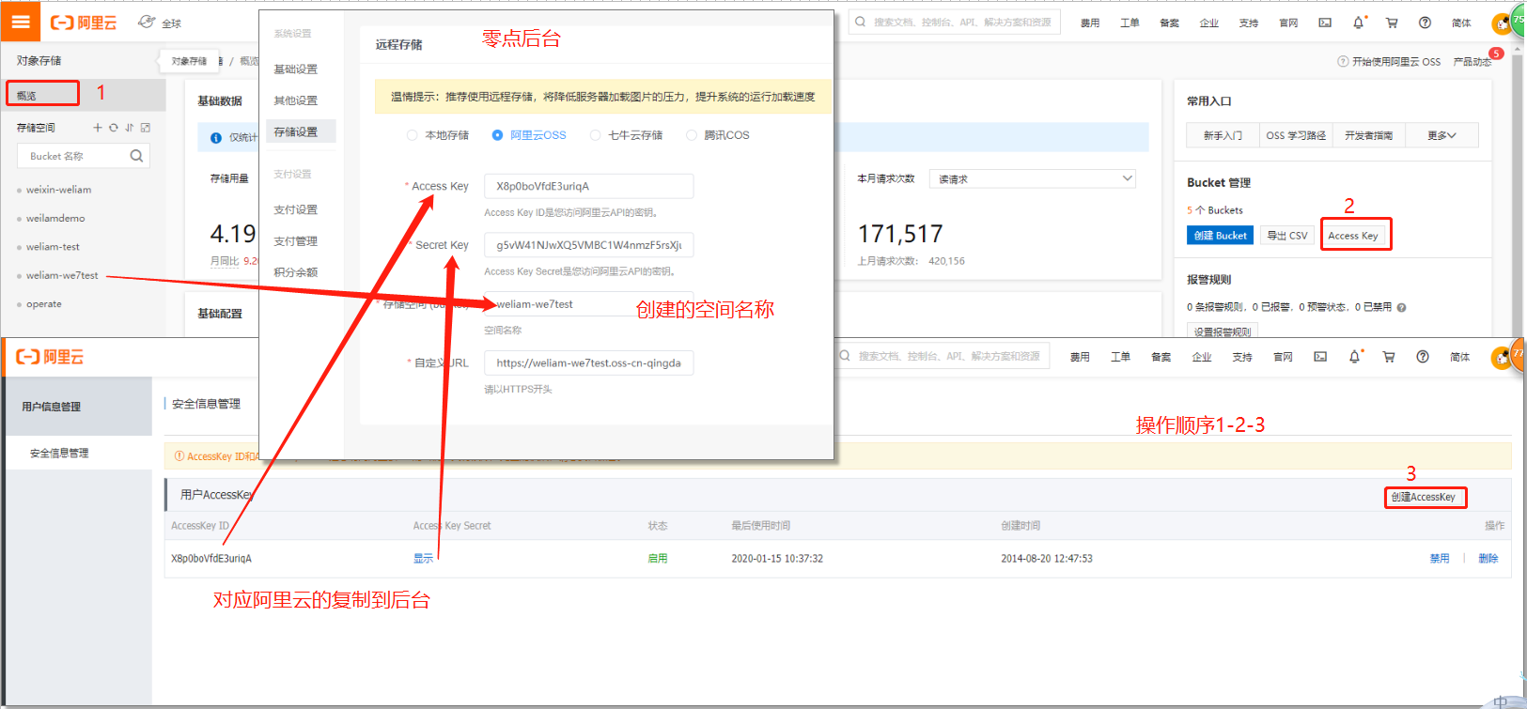Click 禁用 for the X8p0boVfdE3uriqA key
This screenshot has width=1527, height=709.
[1440, 558]
